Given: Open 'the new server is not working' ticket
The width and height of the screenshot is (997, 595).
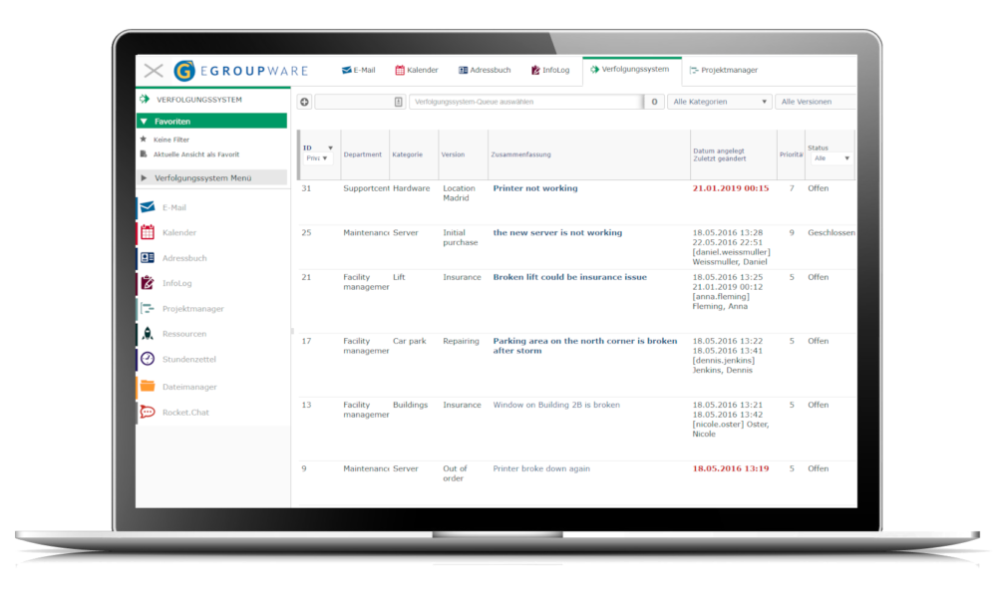Looking at the screenshot, I should pyautogui.click(x=556, y=233).
